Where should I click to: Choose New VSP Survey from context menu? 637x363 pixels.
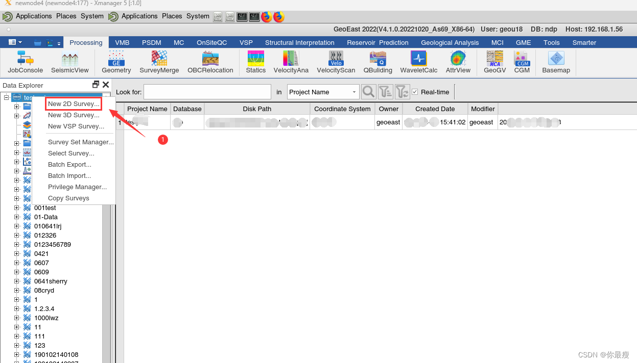click(76, 126)
